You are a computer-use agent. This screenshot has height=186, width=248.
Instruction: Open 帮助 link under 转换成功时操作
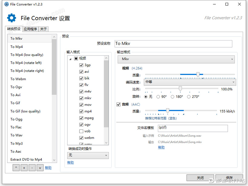(70, 162)
